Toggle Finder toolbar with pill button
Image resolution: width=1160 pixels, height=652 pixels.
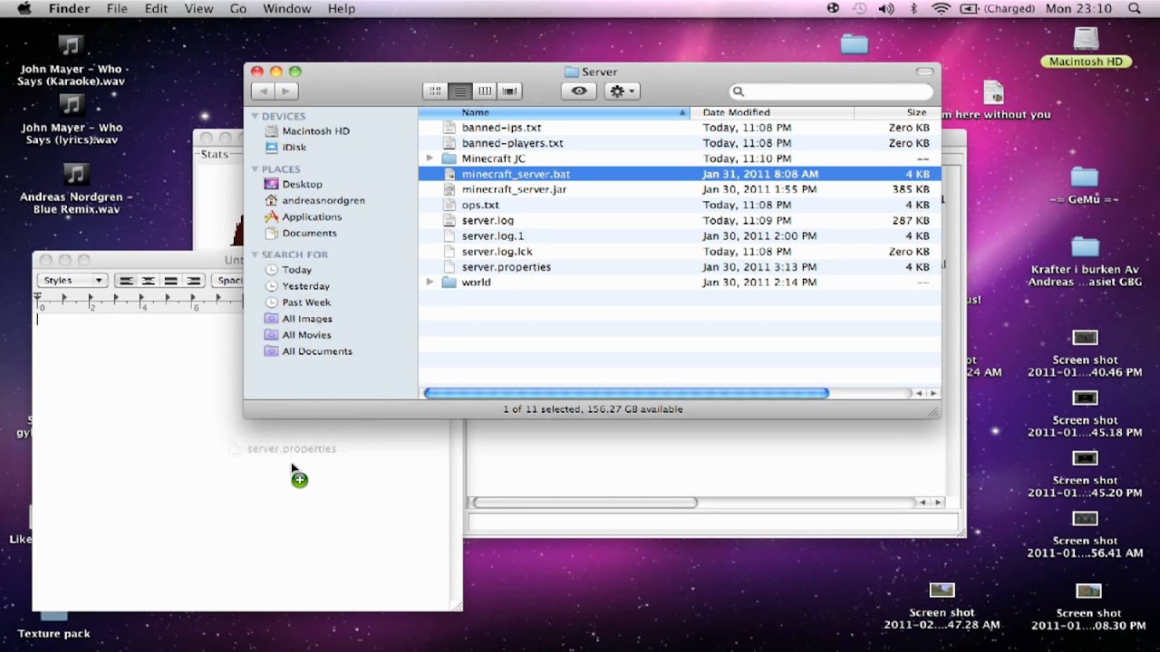pos(924,72)
